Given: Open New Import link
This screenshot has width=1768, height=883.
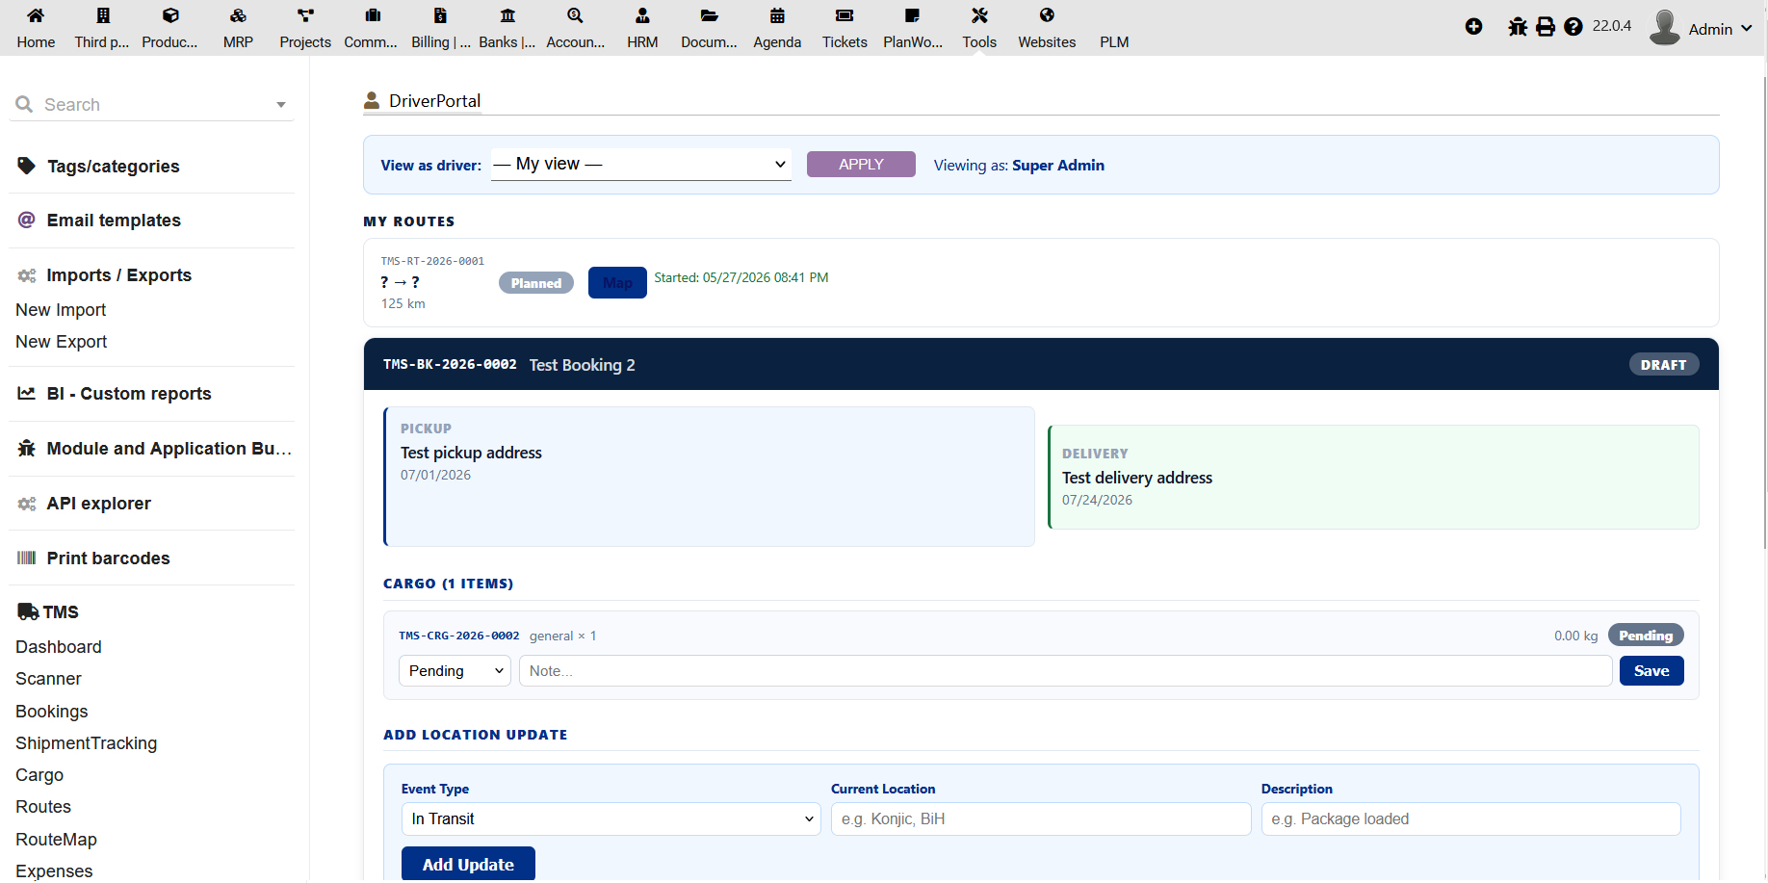Looking at the screenshot, I should coord(61,310).
